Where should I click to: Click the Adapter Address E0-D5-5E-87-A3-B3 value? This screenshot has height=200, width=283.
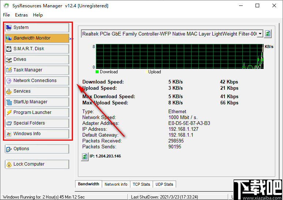tap(189, 123)
